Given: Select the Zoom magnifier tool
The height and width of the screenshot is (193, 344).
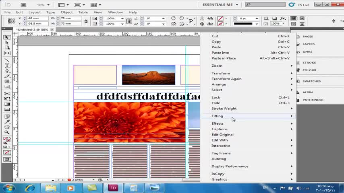Looking at the screenshot, I should coord(7,132).
